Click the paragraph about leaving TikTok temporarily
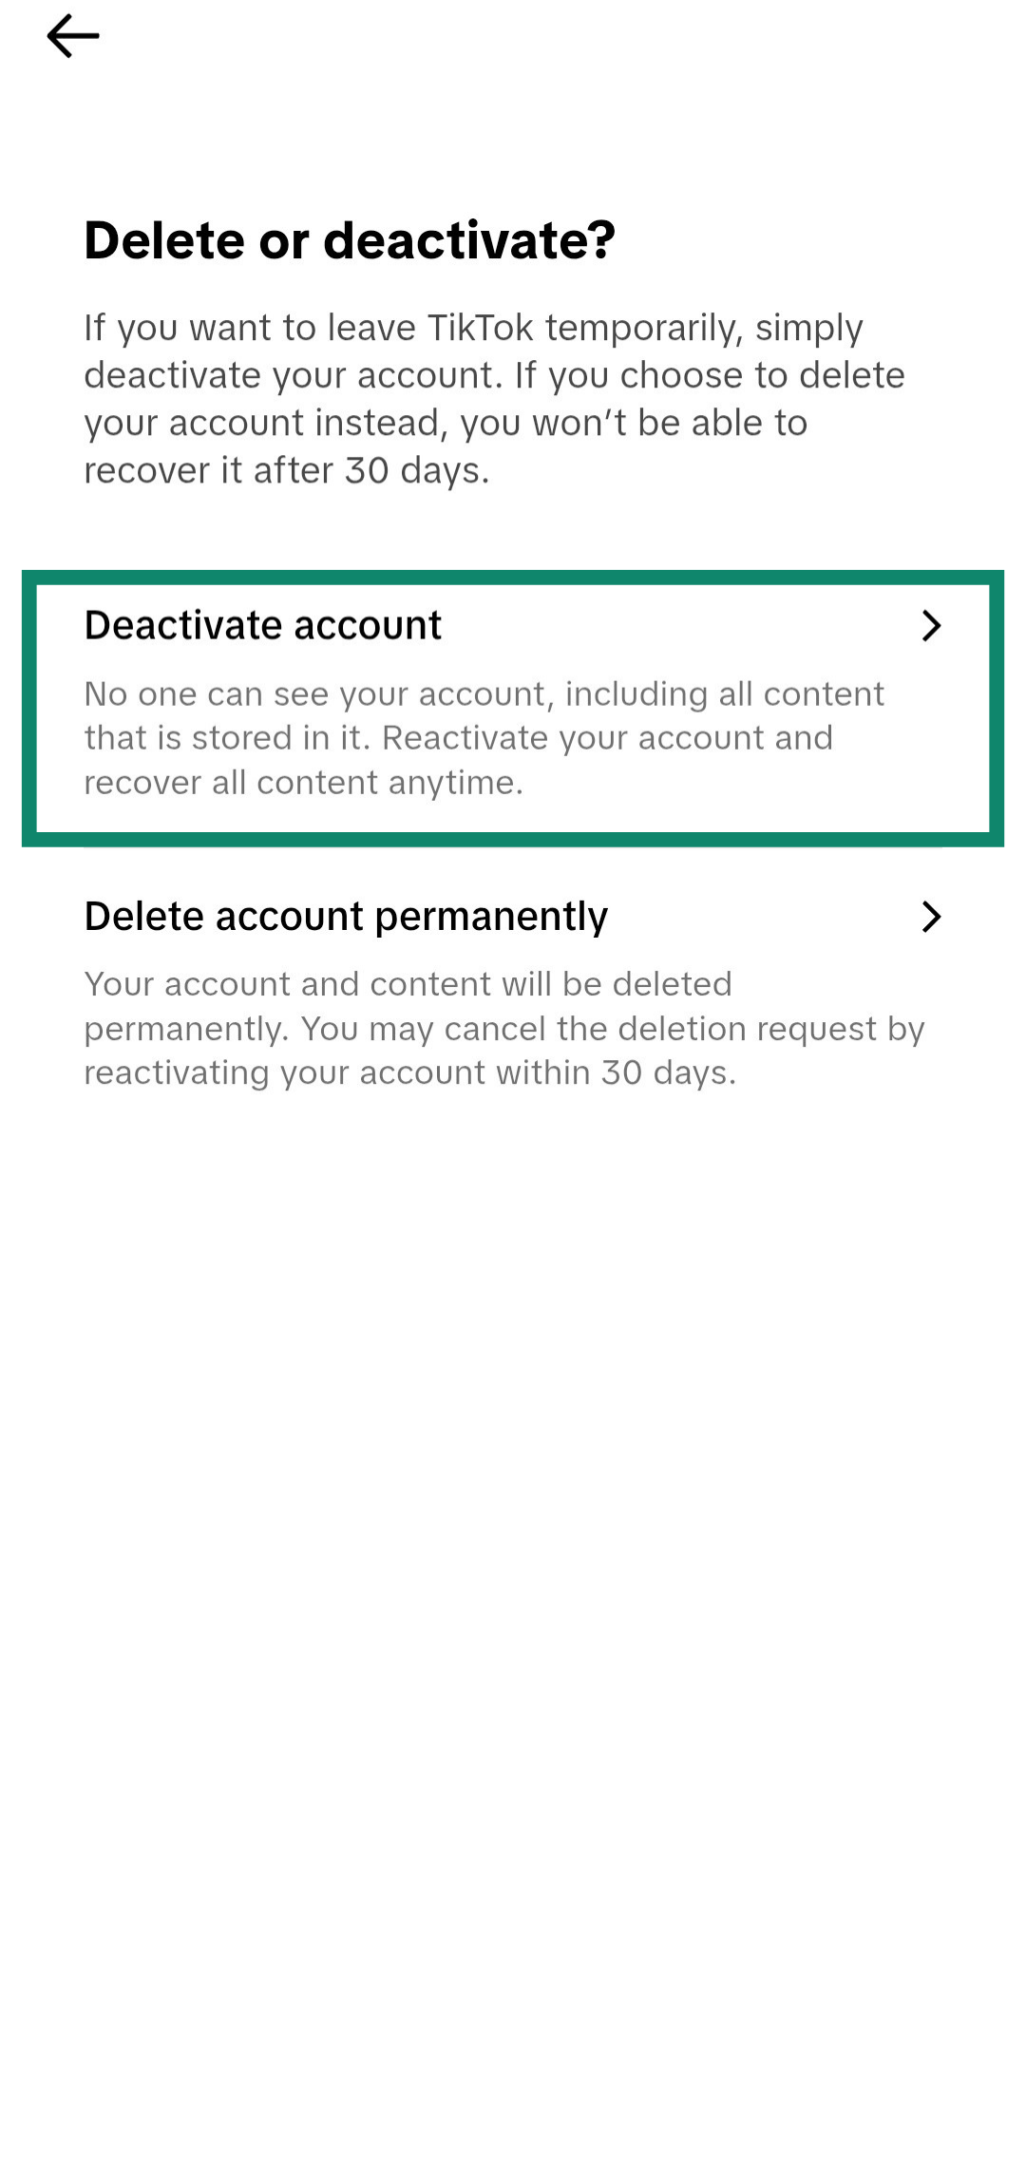 click(x=494, y=399)
